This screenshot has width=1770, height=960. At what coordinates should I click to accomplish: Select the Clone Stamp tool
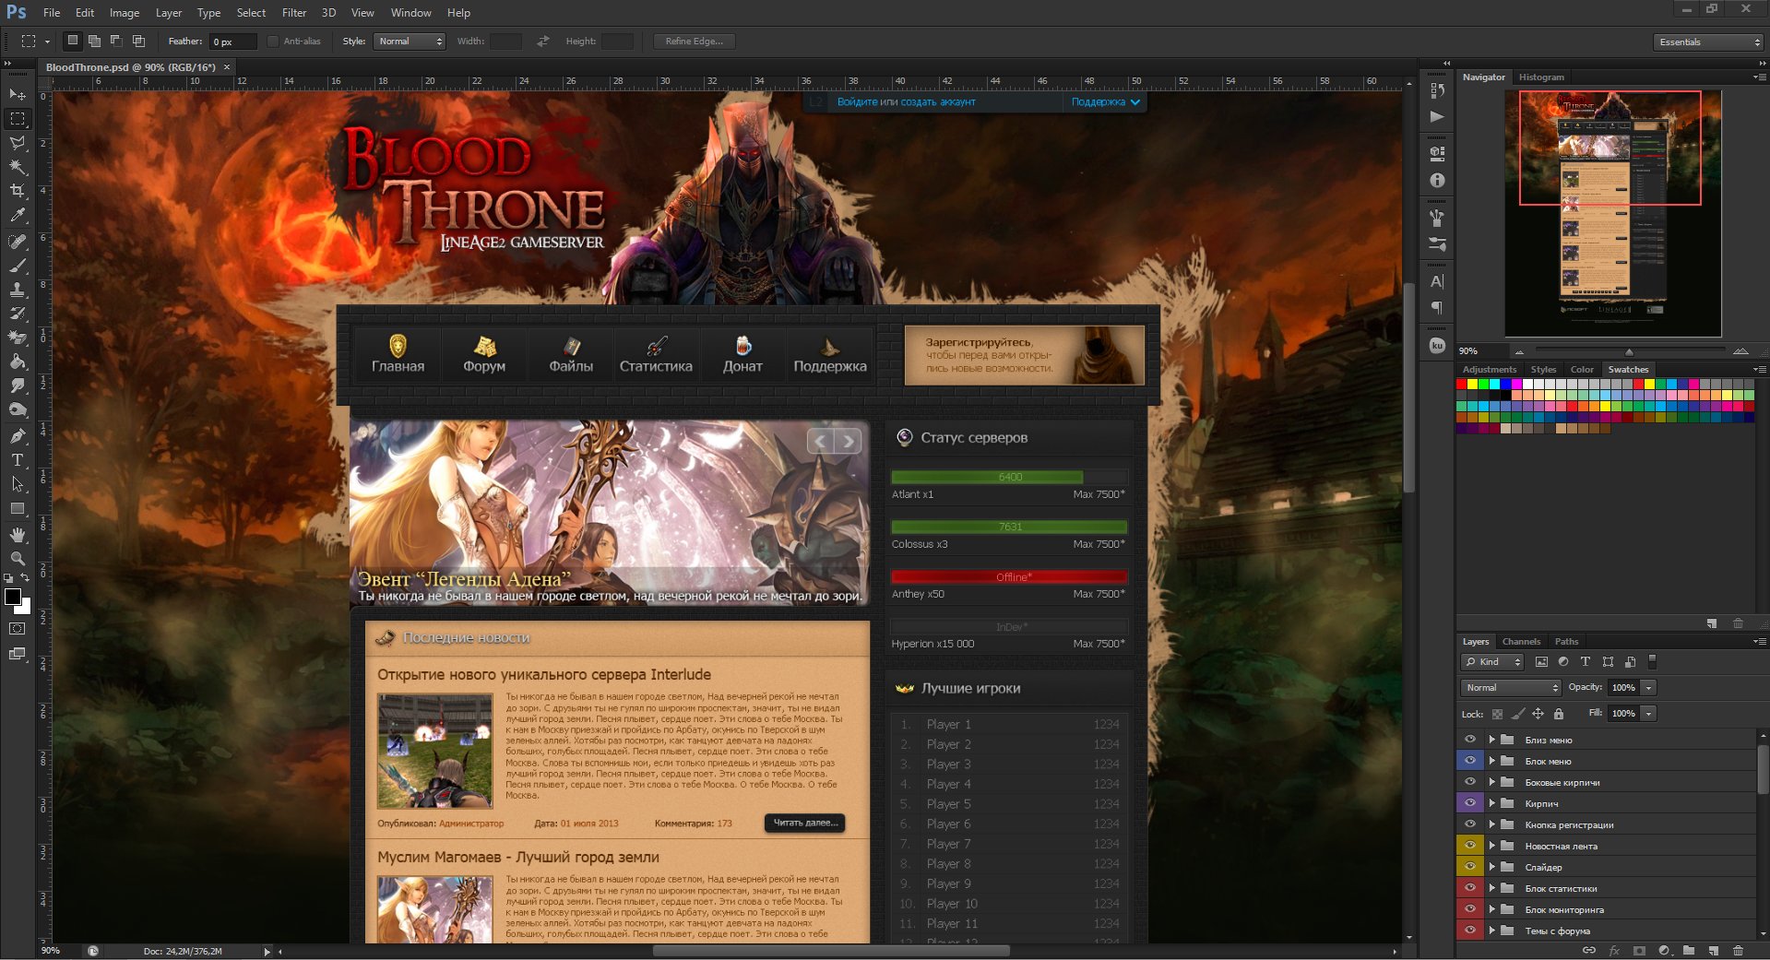[x=18, y=290]
